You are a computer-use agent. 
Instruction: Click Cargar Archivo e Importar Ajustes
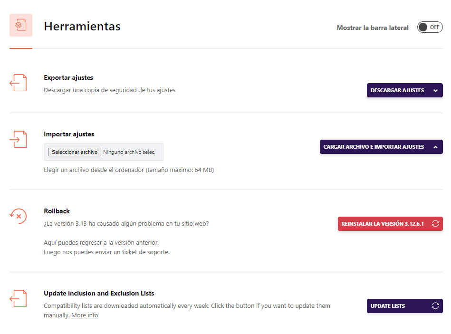point(374,147)
